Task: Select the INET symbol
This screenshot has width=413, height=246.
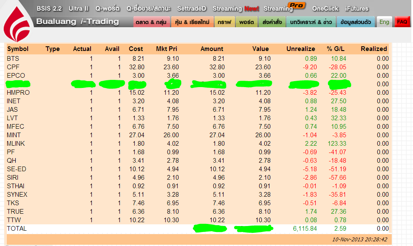Action: click(14, 101)
